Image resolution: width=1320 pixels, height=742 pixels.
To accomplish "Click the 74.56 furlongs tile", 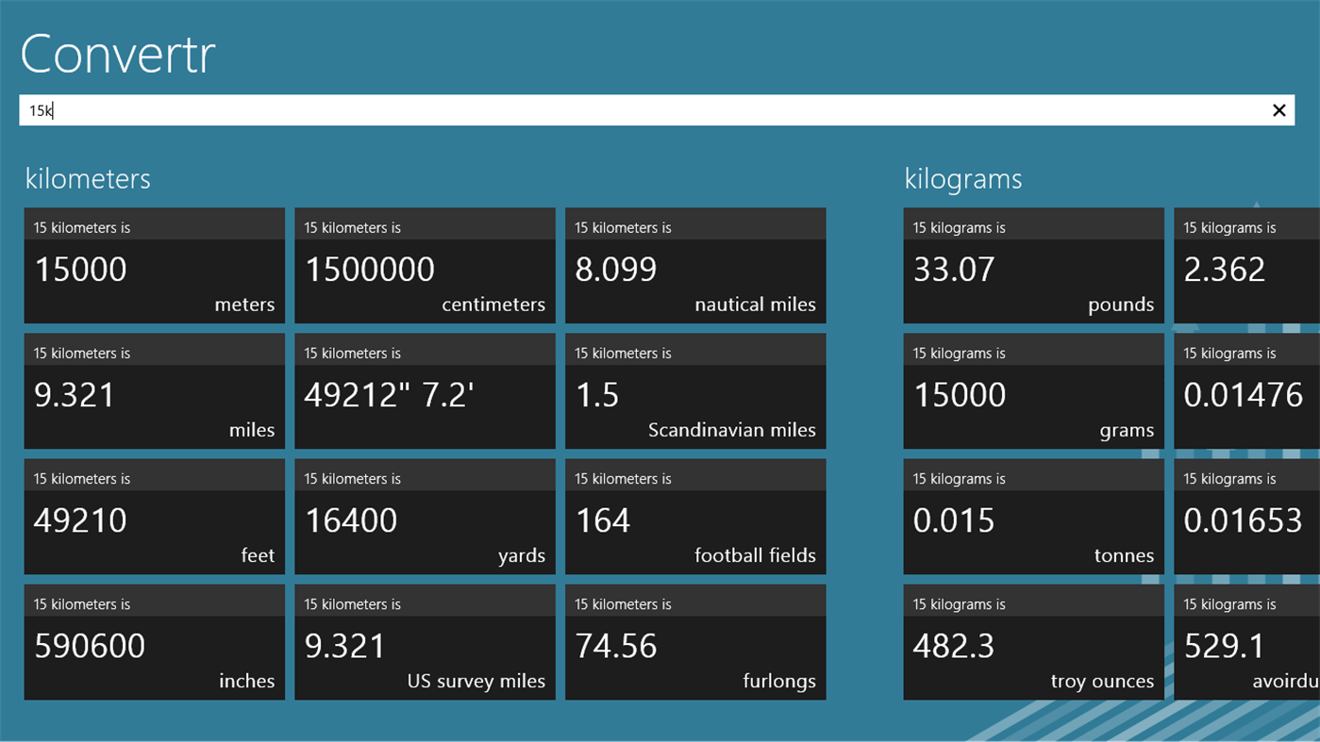I will pyautogui.click(x=695, y=642).
